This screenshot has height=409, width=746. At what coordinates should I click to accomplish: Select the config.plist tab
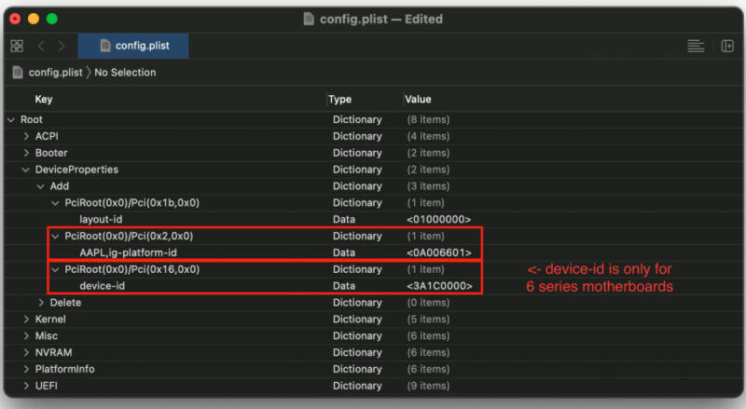133,46
